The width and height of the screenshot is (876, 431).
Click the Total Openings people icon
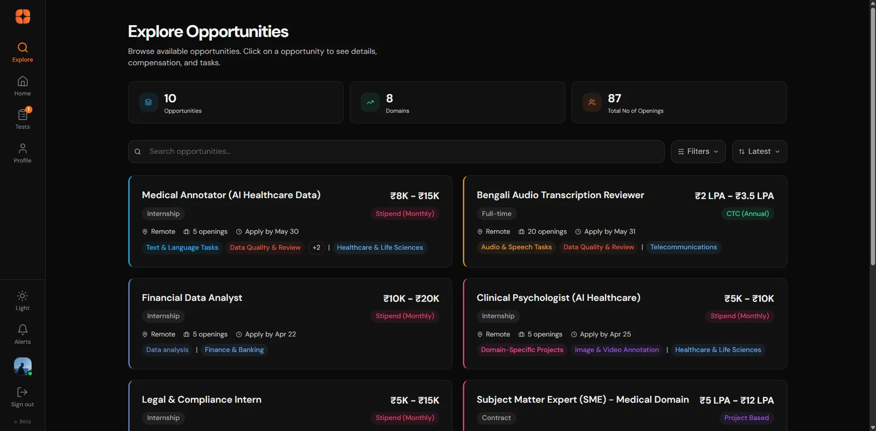pos(592,102)
